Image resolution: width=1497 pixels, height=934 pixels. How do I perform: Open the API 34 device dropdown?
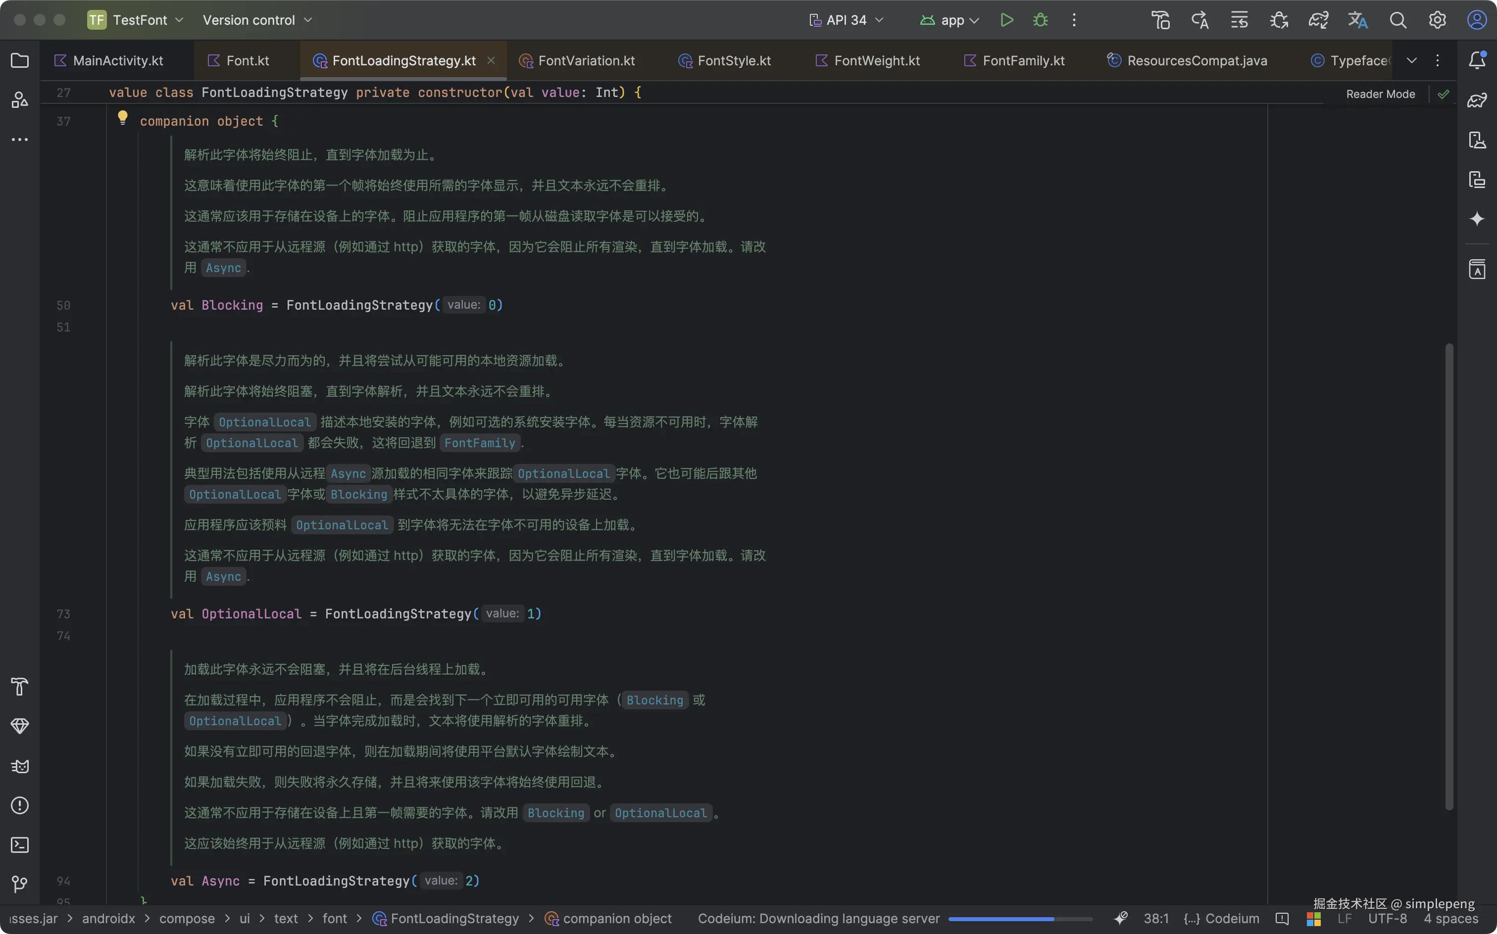[846, 20]
